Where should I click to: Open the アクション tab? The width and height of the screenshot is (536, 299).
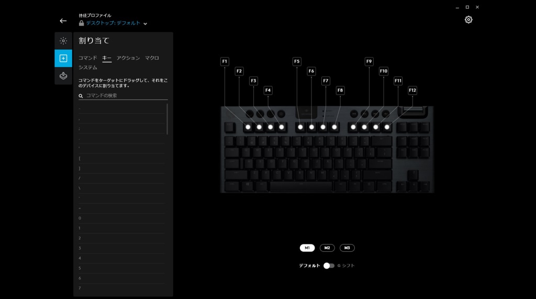128,58
